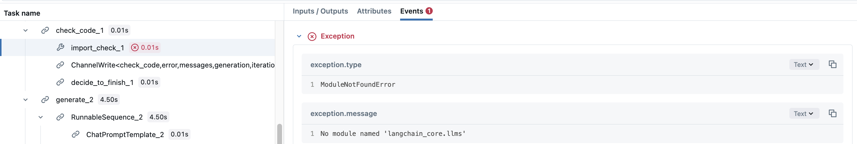
Task: Click the red error icon beside Exception
Action: (312, 36)
